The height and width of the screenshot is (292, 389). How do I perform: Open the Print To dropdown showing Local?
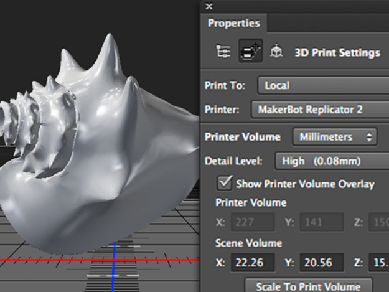(323, 85)
